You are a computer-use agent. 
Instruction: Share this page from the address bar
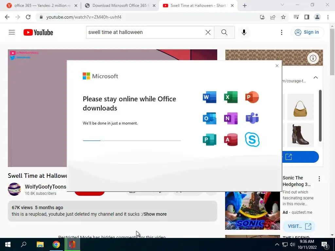point(273,17)
